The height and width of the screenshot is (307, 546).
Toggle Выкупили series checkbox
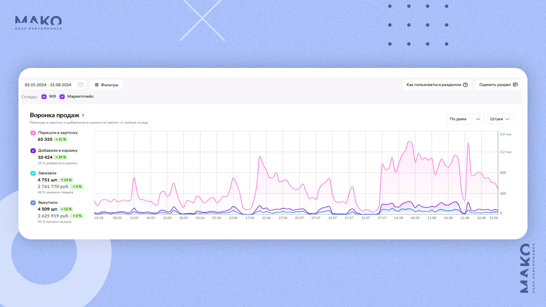click(33, 203)
